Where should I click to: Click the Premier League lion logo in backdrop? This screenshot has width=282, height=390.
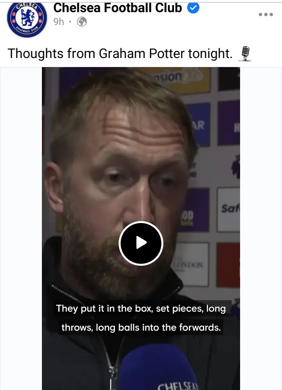pos(236,167)
